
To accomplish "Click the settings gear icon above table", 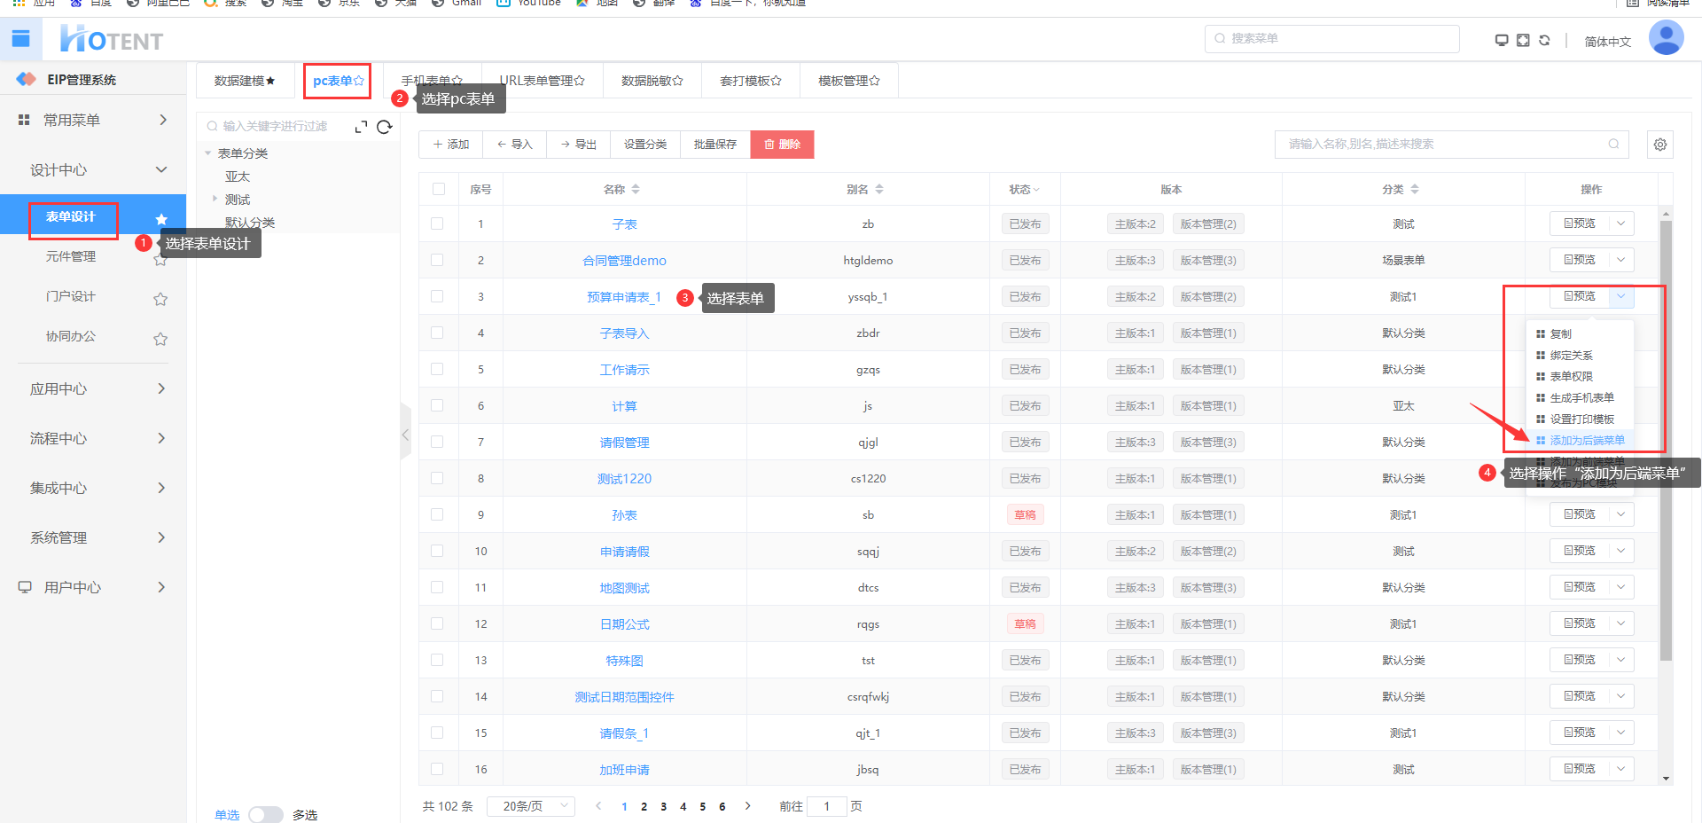I will click(1659, 145).
